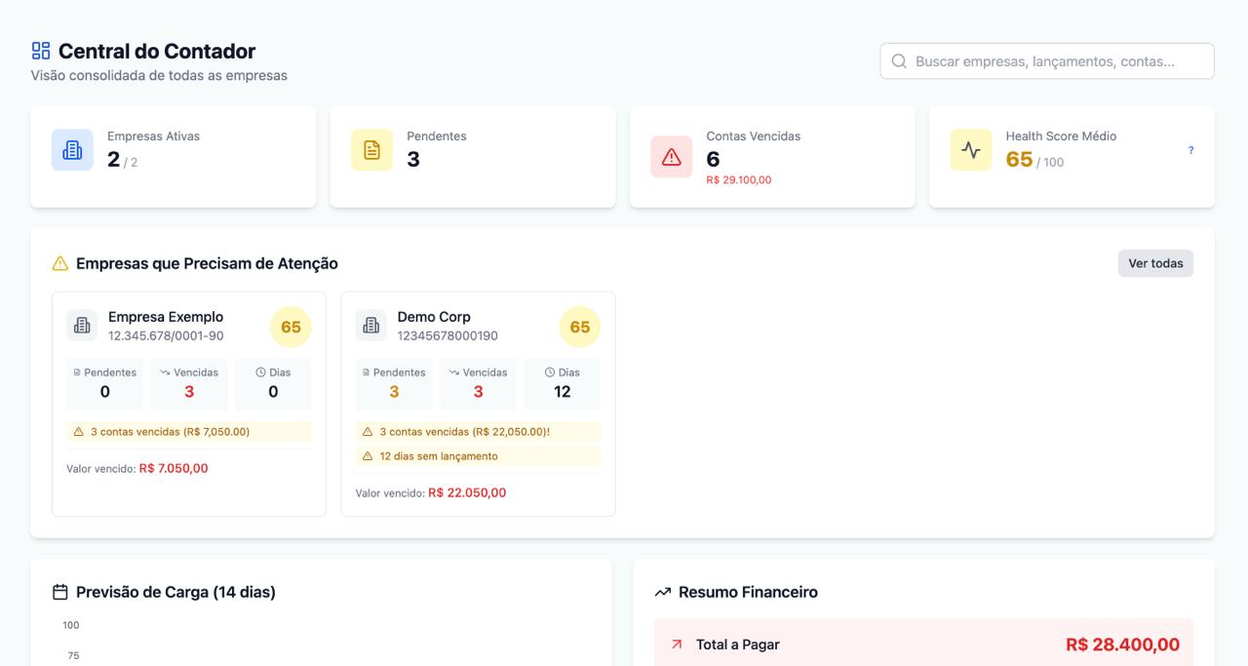Viewport: 1248px width, 666px height.
Task: Click the Demo Corp health score 65 badge
Action: [579, 327]
